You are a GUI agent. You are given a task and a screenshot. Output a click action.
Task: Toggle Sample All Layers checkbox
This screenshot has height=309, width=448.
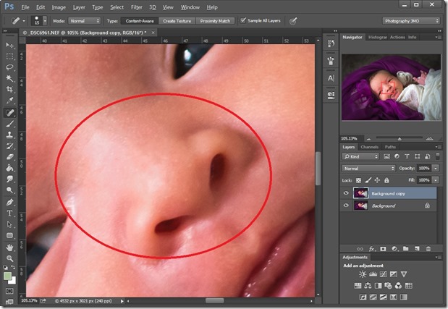pyautogui.click(x=243, y=20)
